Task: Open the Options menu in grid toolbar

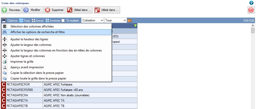Action: point(9,20)
